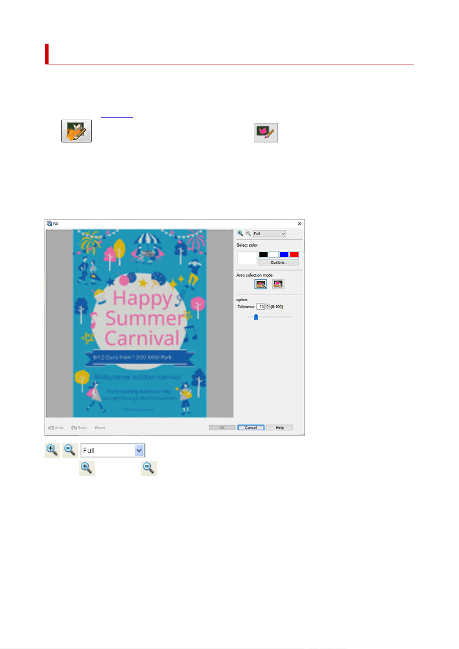Close the Fill dialog with the X
Image resolution: width=459 pixels, height=649 pixels.
[x=300, y=224]
